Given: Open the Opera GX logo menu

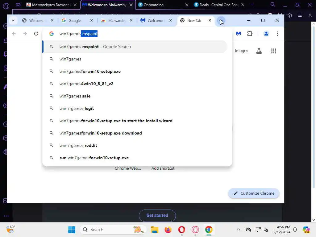Looking at the screenshot, I should pos(6,6).
